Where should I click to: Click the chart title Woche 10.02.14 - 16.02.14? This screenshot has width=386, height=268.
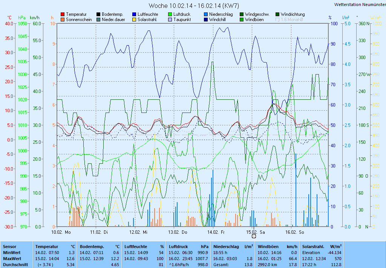click(x=194, y=6)
